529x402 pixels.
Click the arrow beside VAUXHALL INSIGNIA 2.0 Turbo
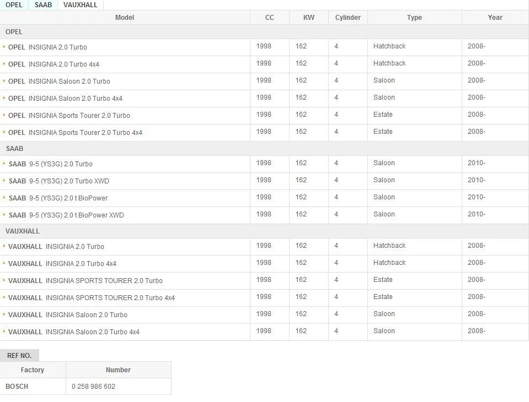click(4, 246)
